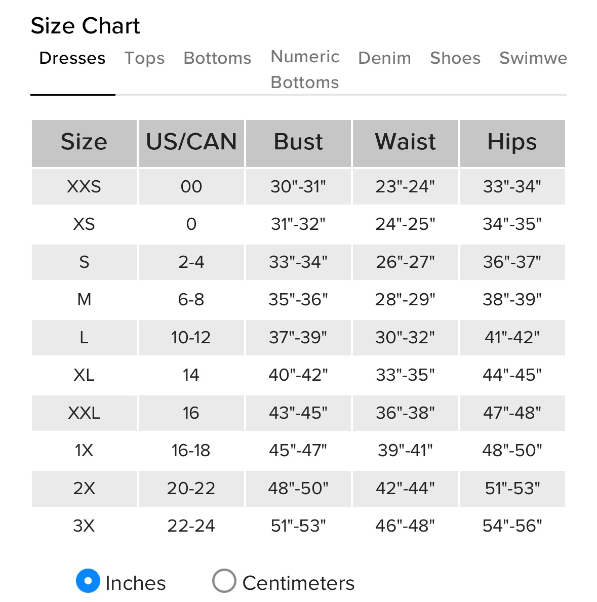
Task: Click the Waist column header
Action: coord(406,143)
